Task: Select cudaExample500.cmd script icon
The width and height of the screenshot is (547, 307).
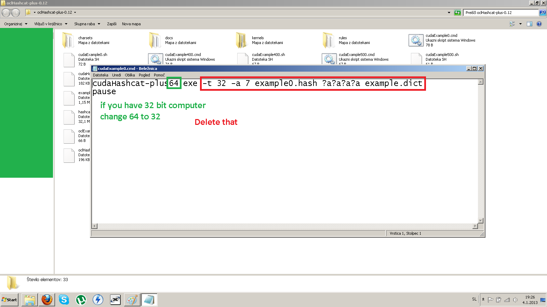Action: coord(329,59)
